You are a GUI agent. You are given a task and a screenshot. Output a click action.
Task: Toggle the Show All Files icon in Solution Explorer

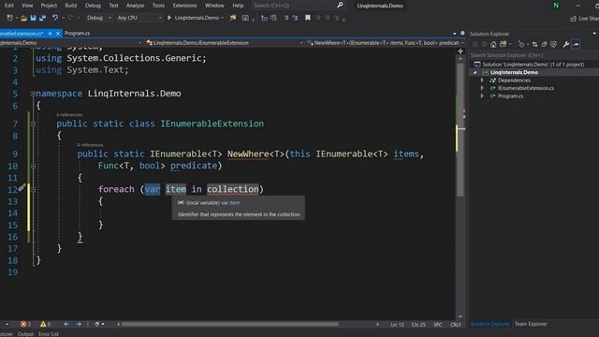[553, 44]
